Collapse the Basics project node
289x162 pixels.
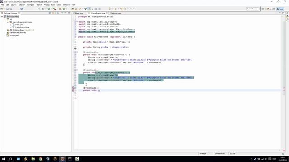[2, 17]
